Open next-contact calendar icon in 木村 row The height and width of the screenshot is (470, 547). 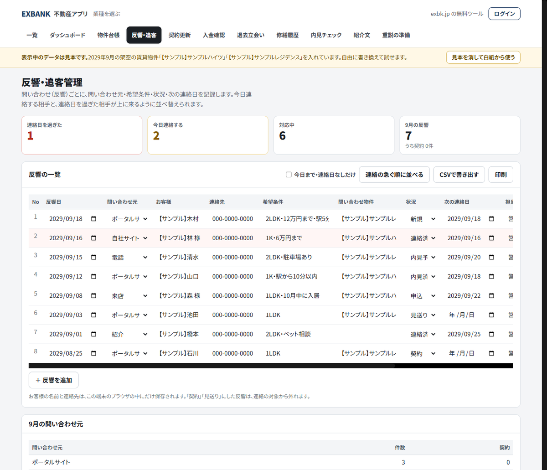pyautogui.click(x=491, y=219)
